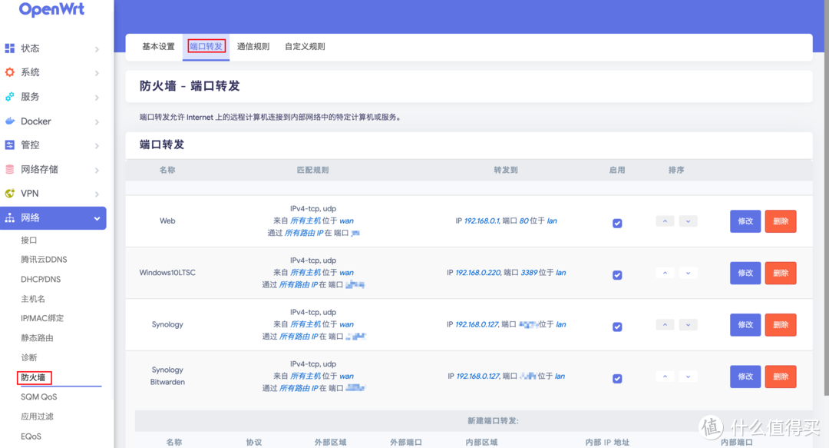Screen dimensions: 829x448
Task: Open the 服务 (Services) section icon
Action: click(12, 96)
